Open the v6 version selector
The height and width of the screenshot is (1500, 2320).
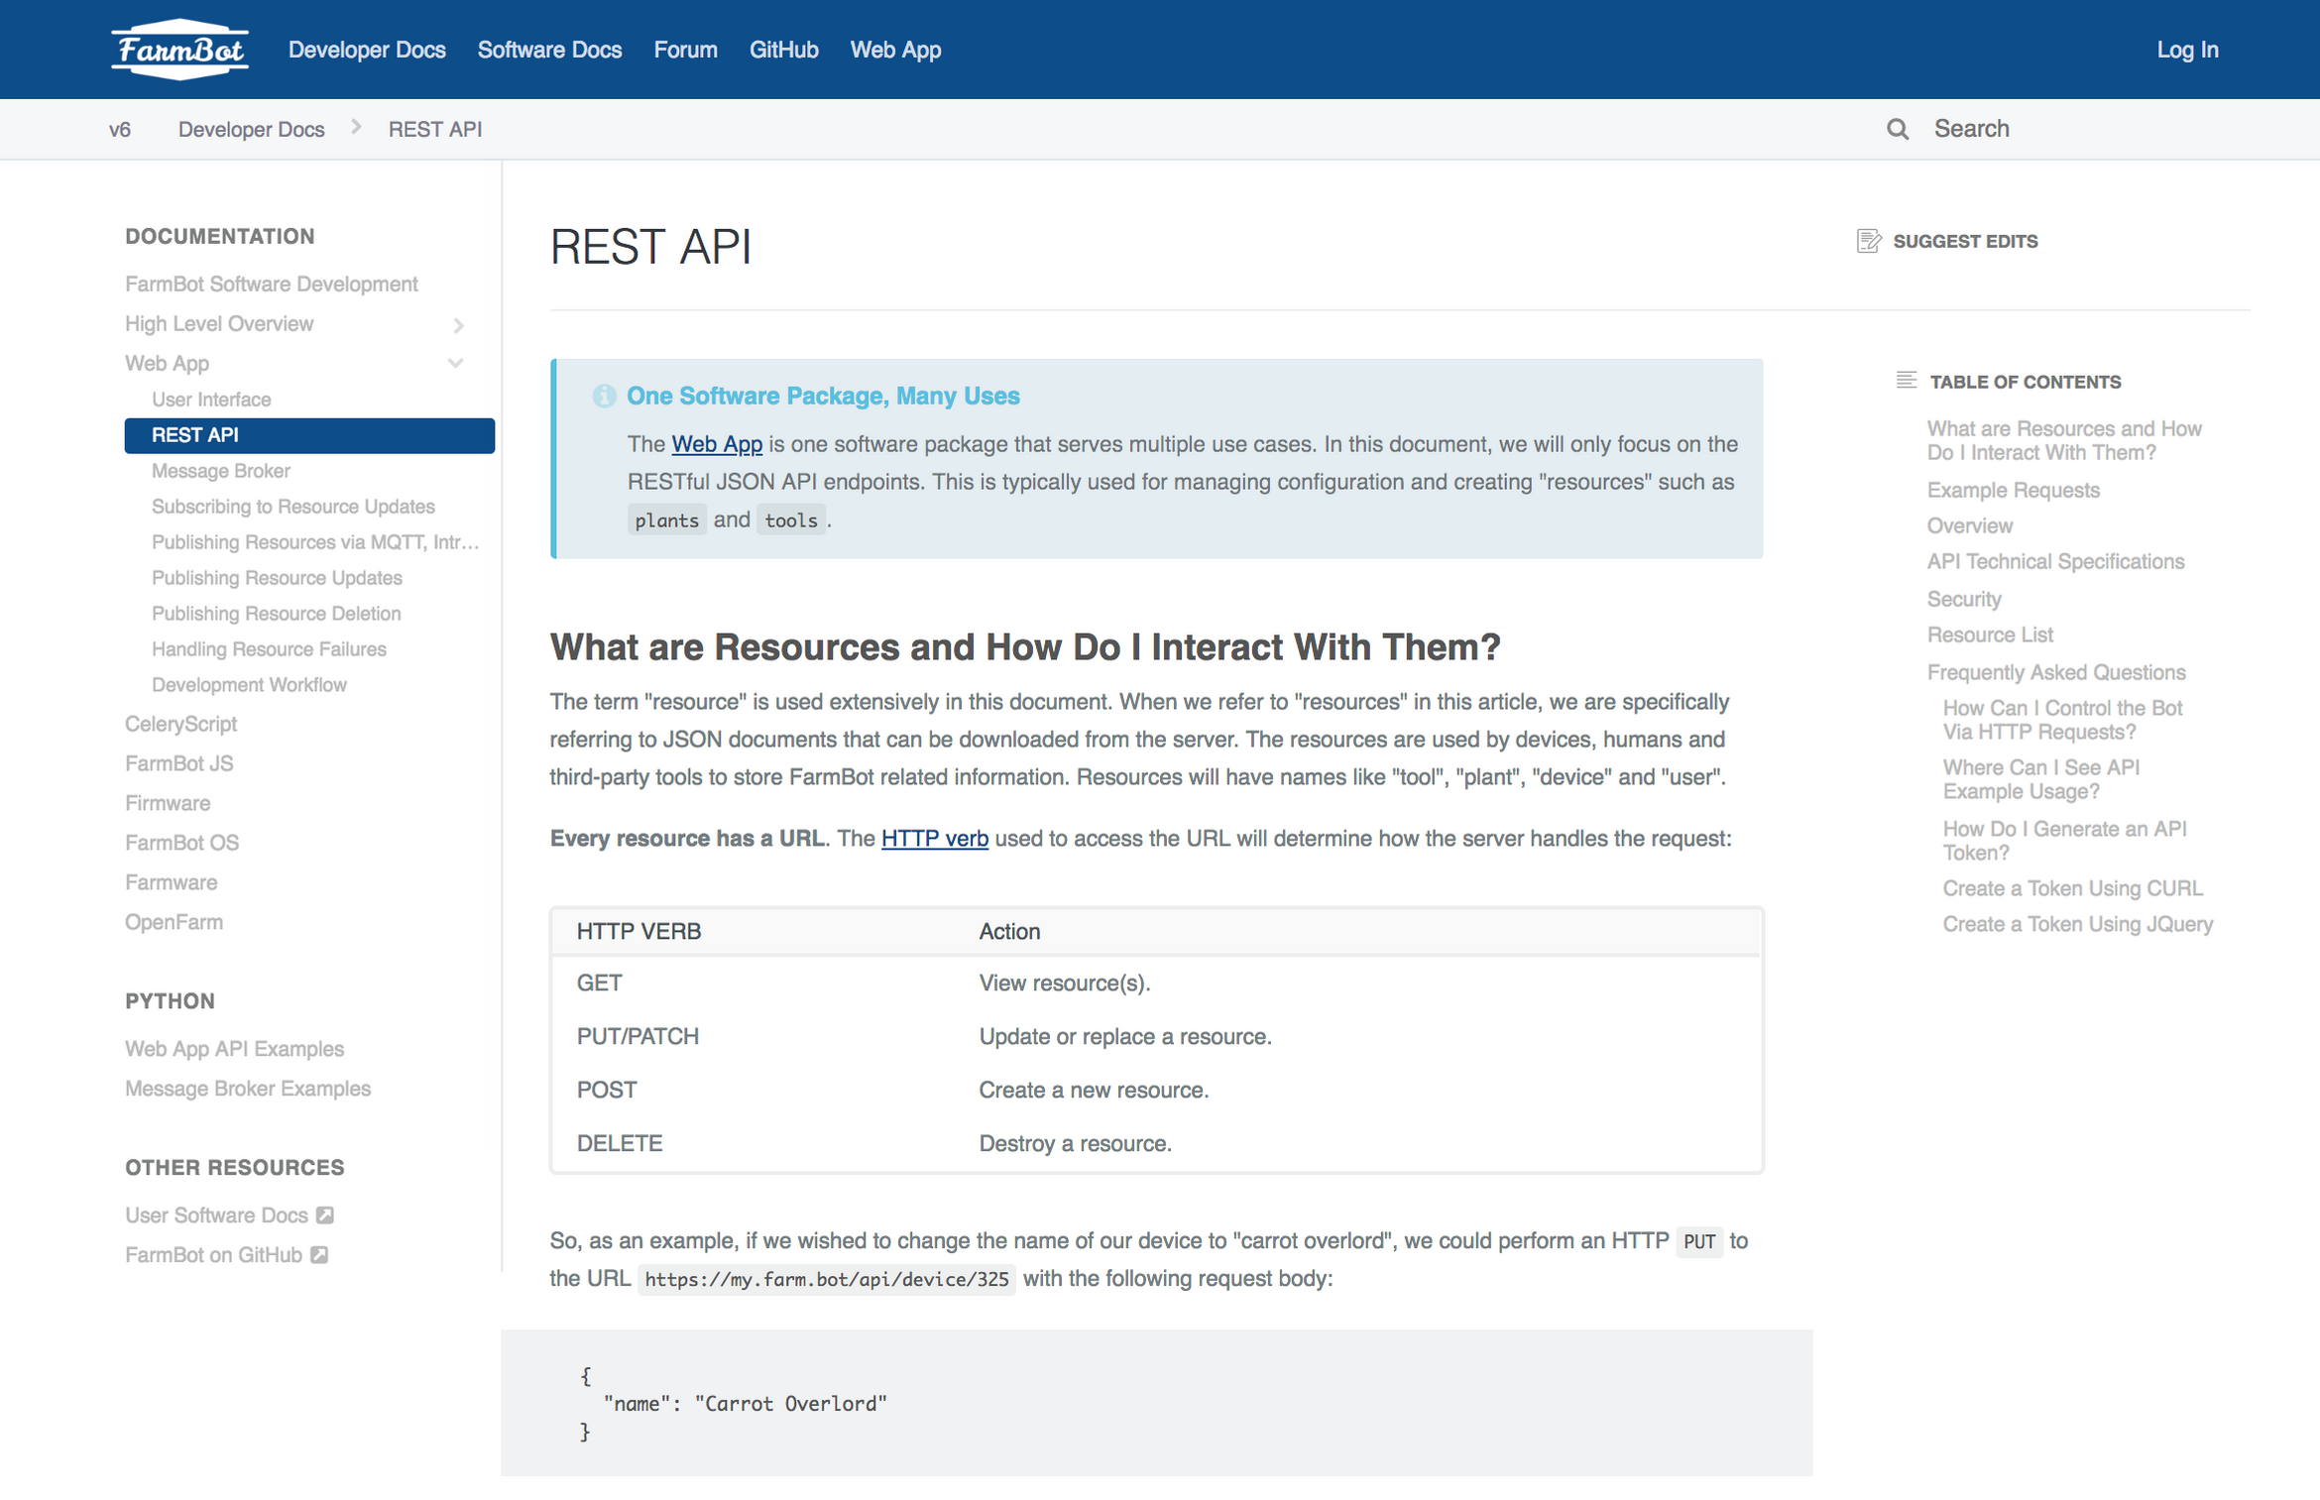point(120,129)
